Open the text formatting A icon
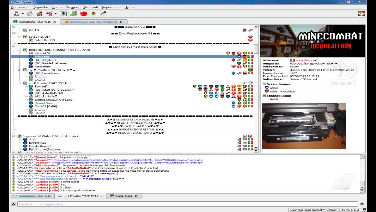 14,204
